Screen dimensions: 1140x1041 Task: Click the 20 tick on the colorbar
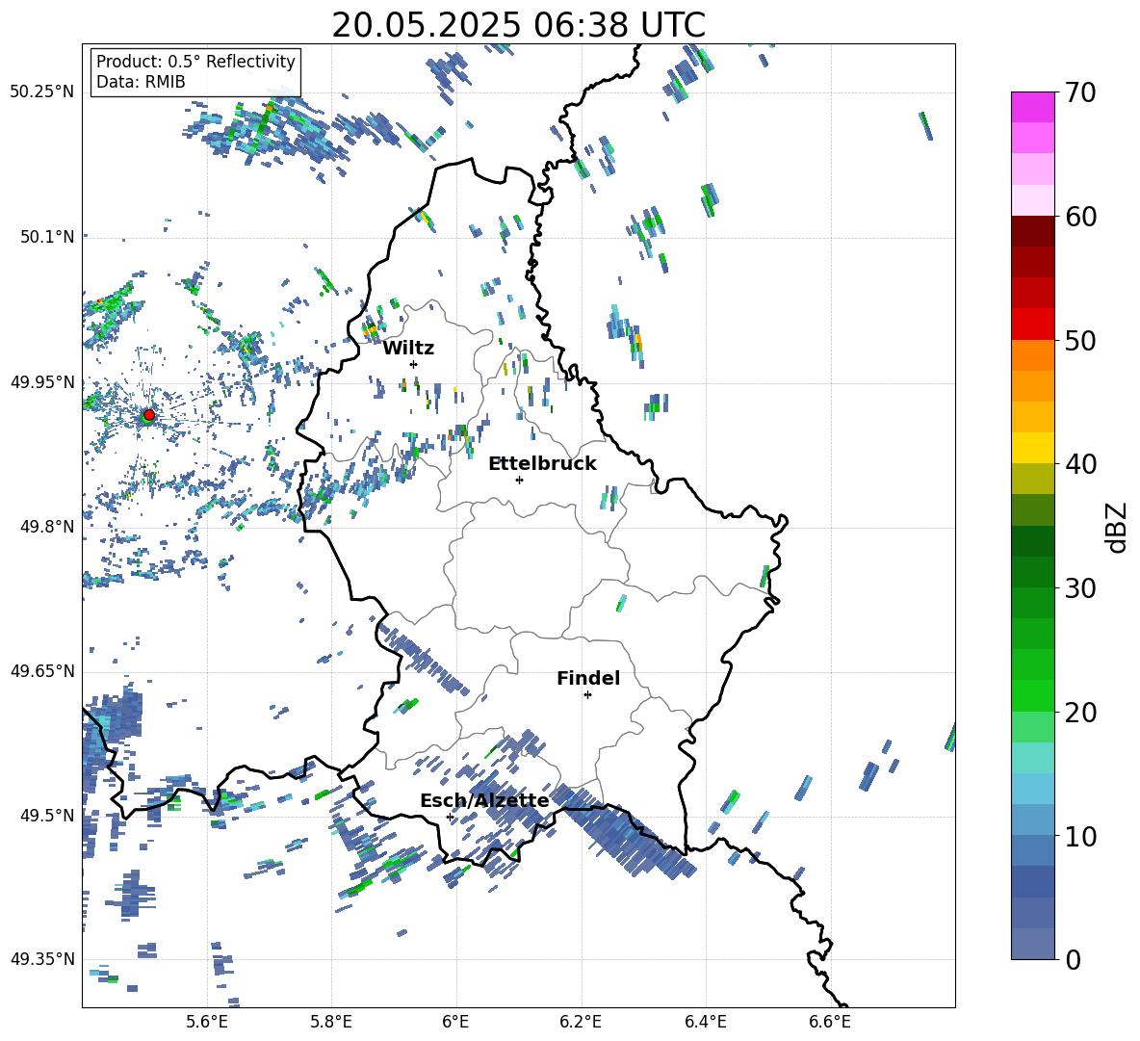1080,713
